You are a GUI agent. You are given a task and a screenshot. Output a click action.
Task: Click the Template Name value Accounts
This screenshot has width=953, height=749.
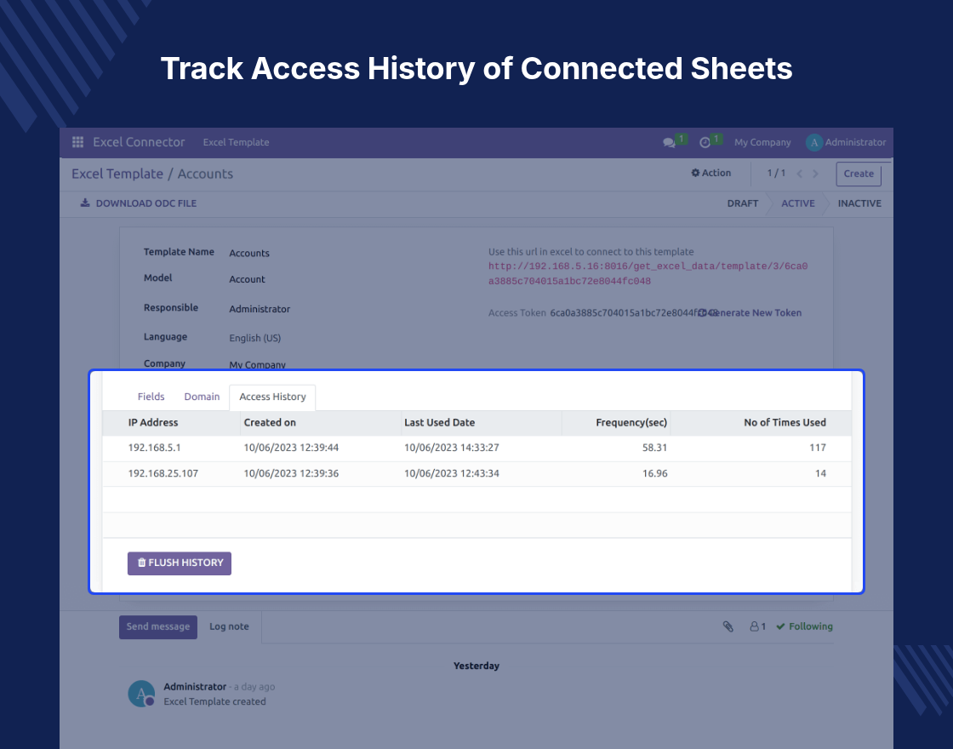[249, 254]
